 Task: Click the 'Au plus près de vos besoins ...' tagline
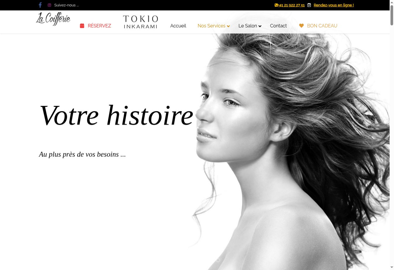click(x=82, y=154)
